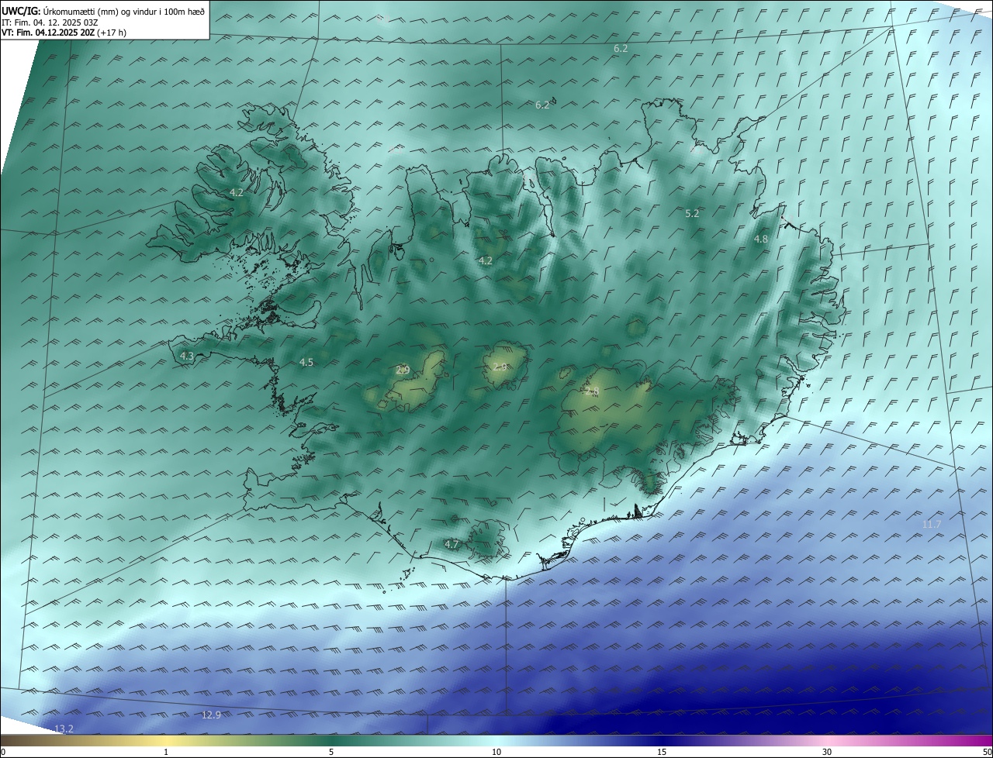Screen dimensions: 993x758
Task: Click the 4.5 value in west Iceland
Action: click(306, 363)
